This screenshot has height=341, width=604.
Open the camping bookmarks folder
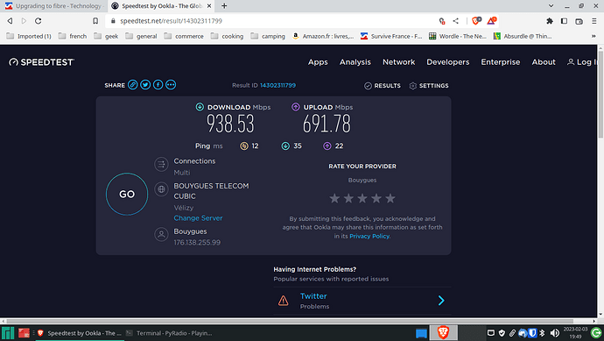(268, 36)
